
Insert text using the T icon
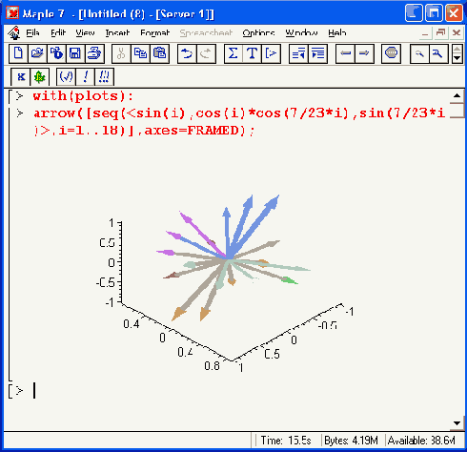(x=253, y=53)
